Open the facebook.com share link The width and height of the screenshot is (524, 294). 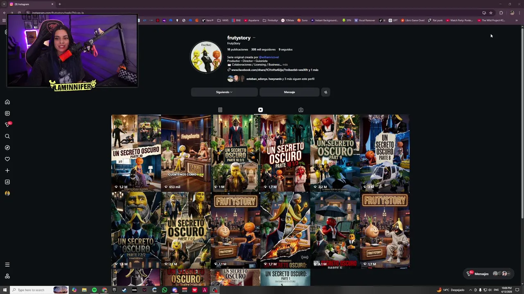pyautogui.click(x=273, y=70)
